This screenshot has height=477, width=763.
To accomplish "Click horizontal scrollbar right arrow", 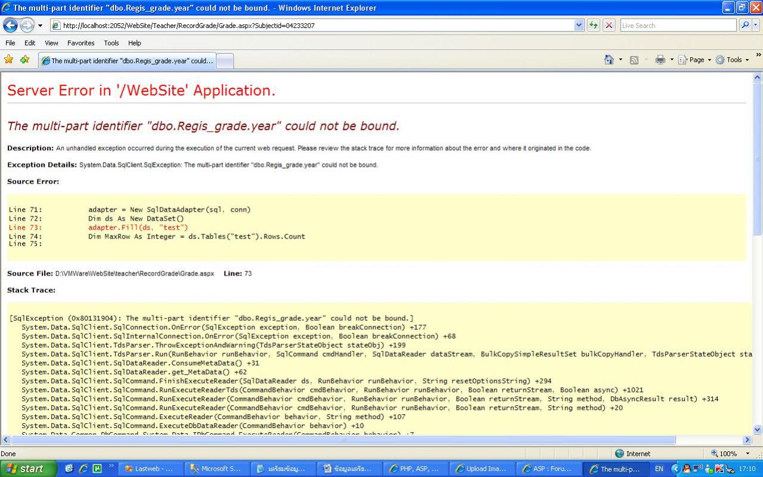I will (x=747, y=440).
